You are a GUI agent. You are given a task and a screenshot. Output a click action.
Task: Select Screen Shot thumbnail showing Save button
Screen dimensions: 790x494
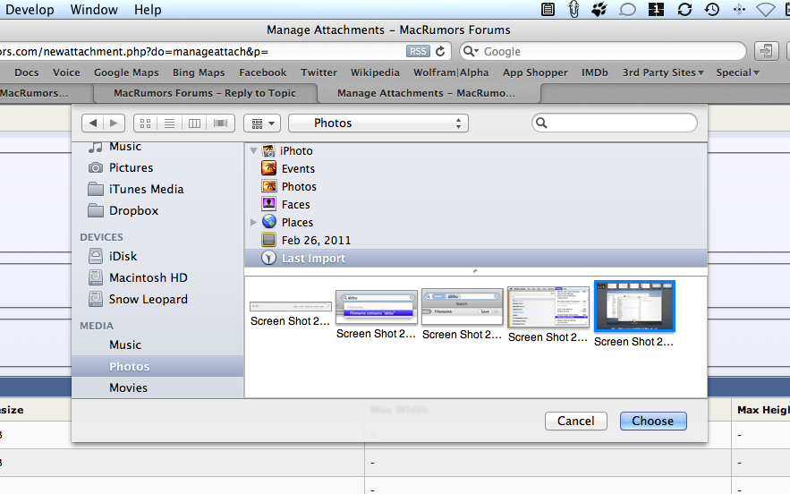(462, 306)
